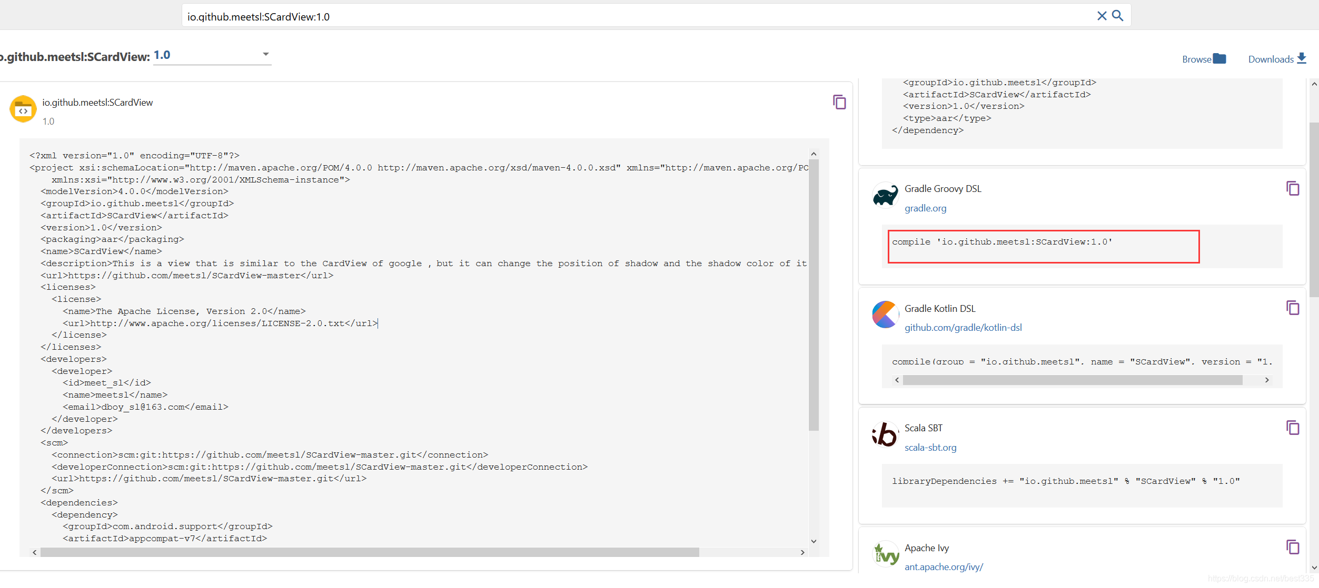The image size is (1319, 588).
Task: Click the <description> line in POM
Action: (x=424, y=263)
